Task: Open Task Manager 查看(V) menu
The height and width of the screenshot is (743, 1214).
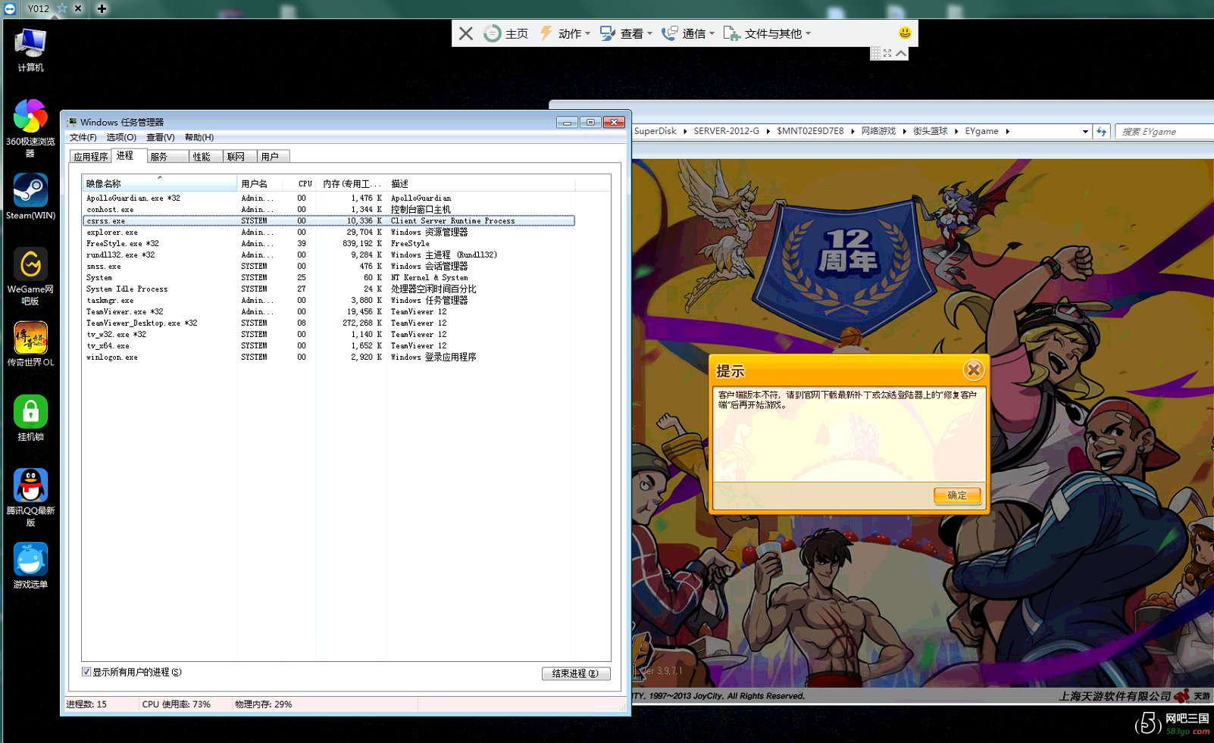Action: (x=161, y=137)
